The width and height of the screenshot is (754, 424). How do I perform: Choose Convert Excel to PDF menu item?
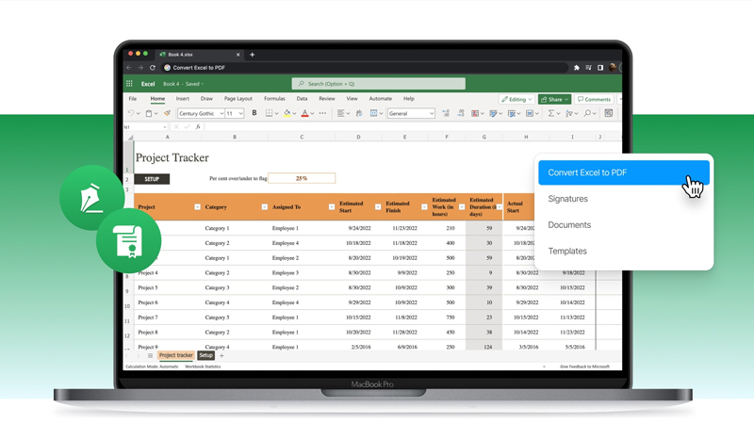623,172
